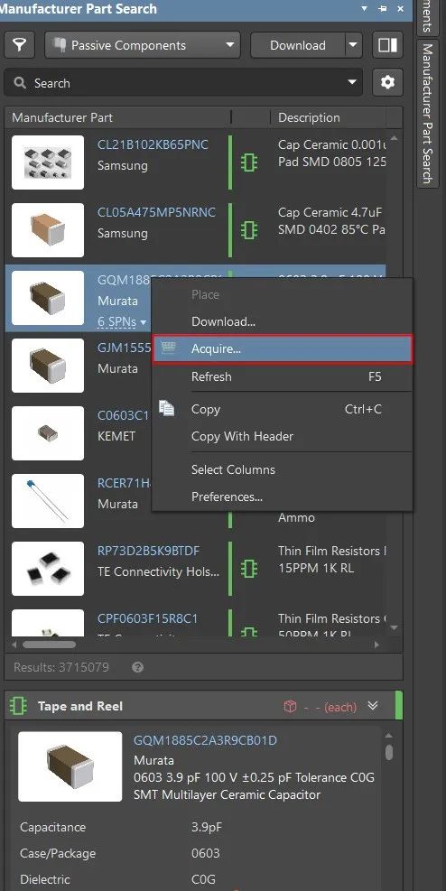Click the green component icon for CL05A475MP5NRNC

(249, 230)
